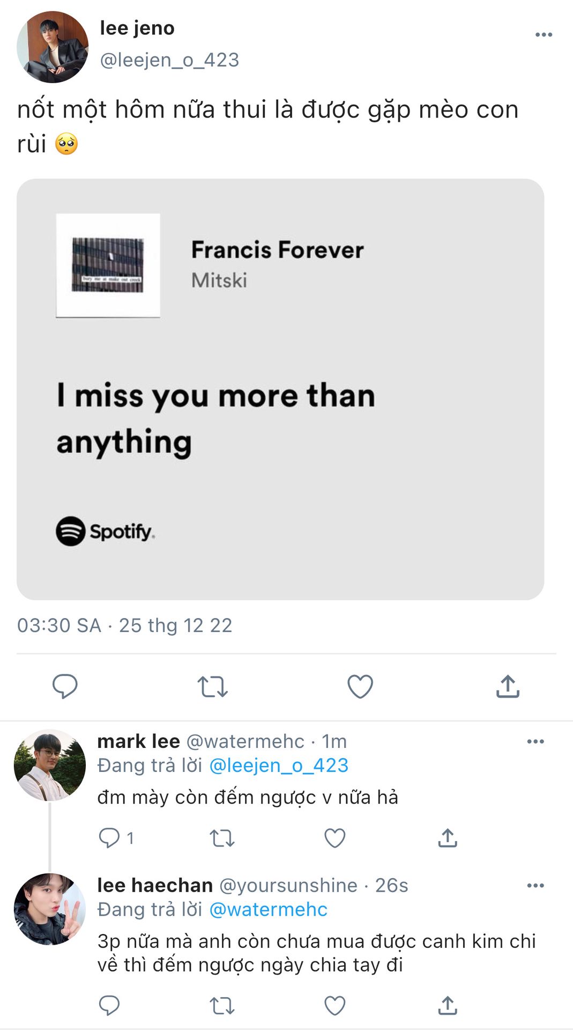This screenshot has height=1030, width=573.
Task: Open more options on lee haechan's reply
Action: [535, 885]
